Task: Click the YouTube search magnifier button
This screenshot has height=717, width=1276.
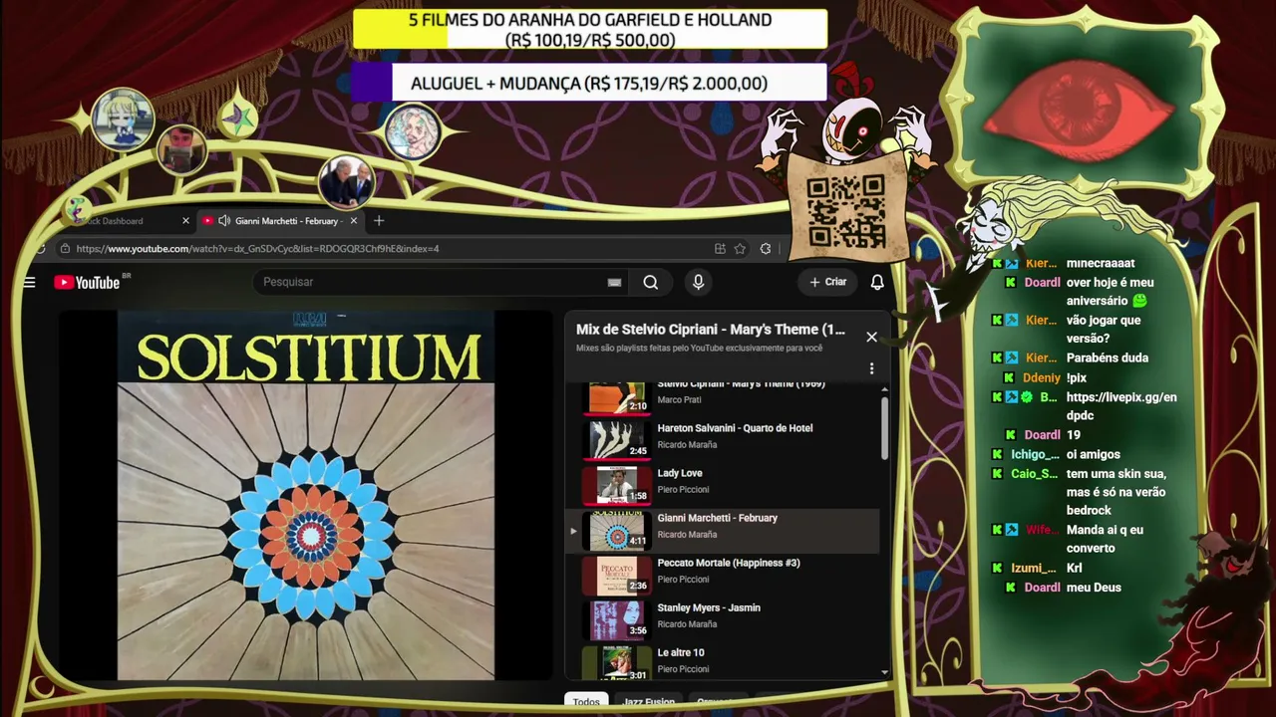Action: [x=651, y=283]
